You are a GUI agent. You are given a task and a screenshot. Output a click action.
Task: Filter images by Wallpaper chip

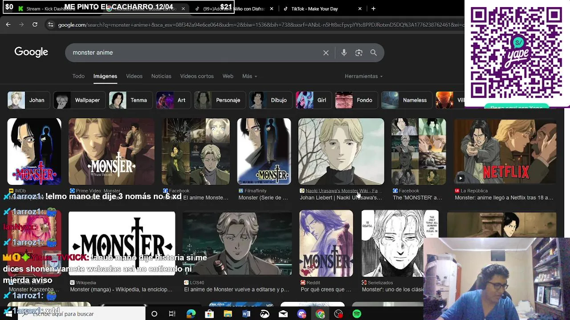pyautogui.click(x=80, y=100)
